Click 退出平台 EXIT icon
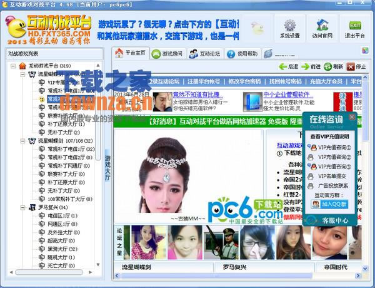The image size is (375, 288). tap(354, 26)
